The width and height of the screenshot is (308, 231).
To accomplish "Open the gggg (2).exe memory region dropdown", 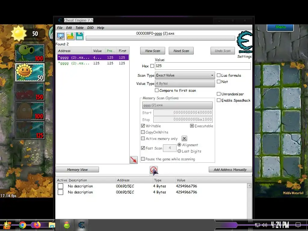I will point(177,105).
